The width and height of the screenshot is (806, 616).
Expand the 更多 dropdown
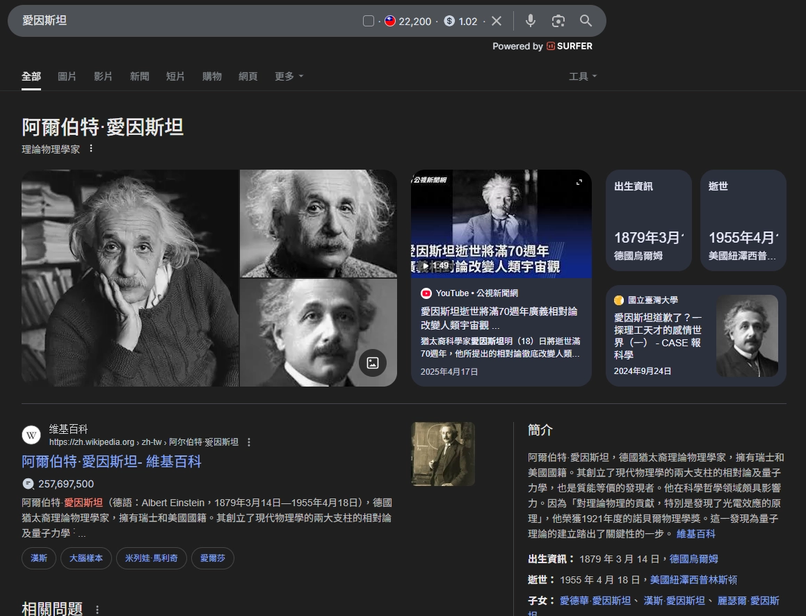tap(289, 76)
